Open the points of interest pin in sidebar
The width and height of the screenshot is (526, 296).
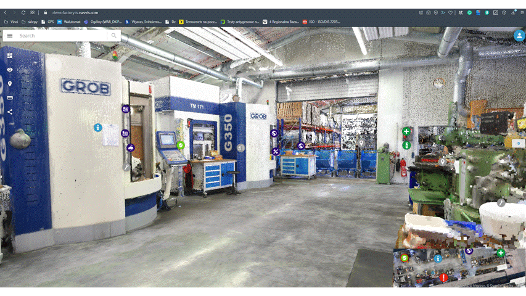click(x=10, y=84)
